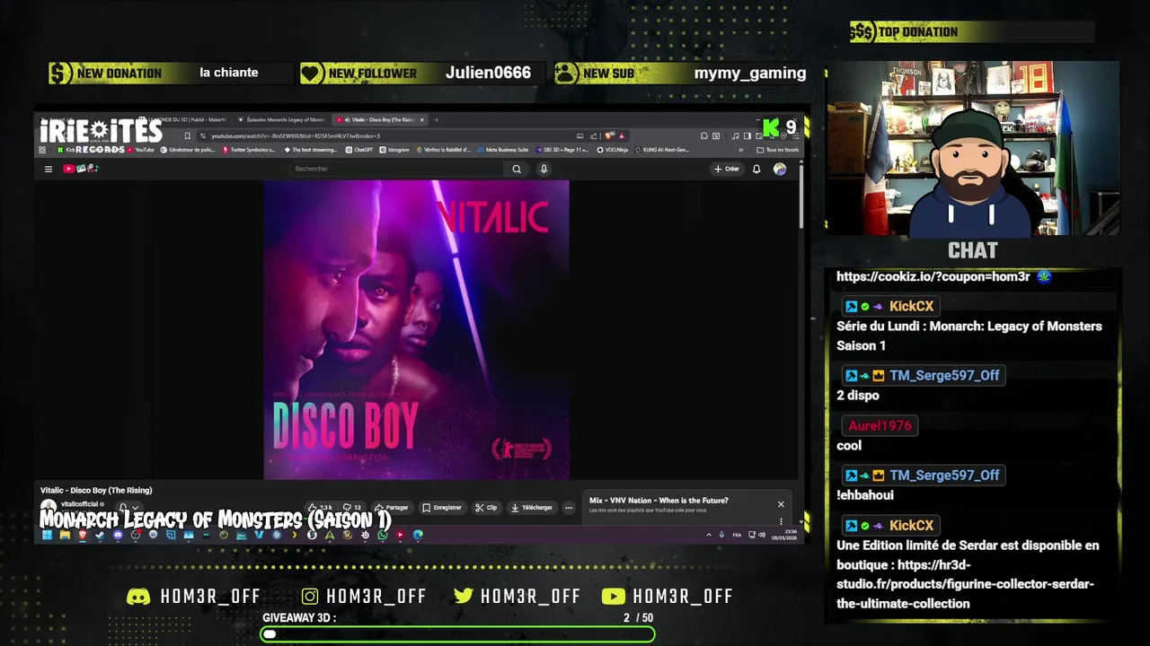The image size is (1150, 646).
Task: Click TM_Serge597_Off username above "2 dispo"
Action: tap(943, 375)
